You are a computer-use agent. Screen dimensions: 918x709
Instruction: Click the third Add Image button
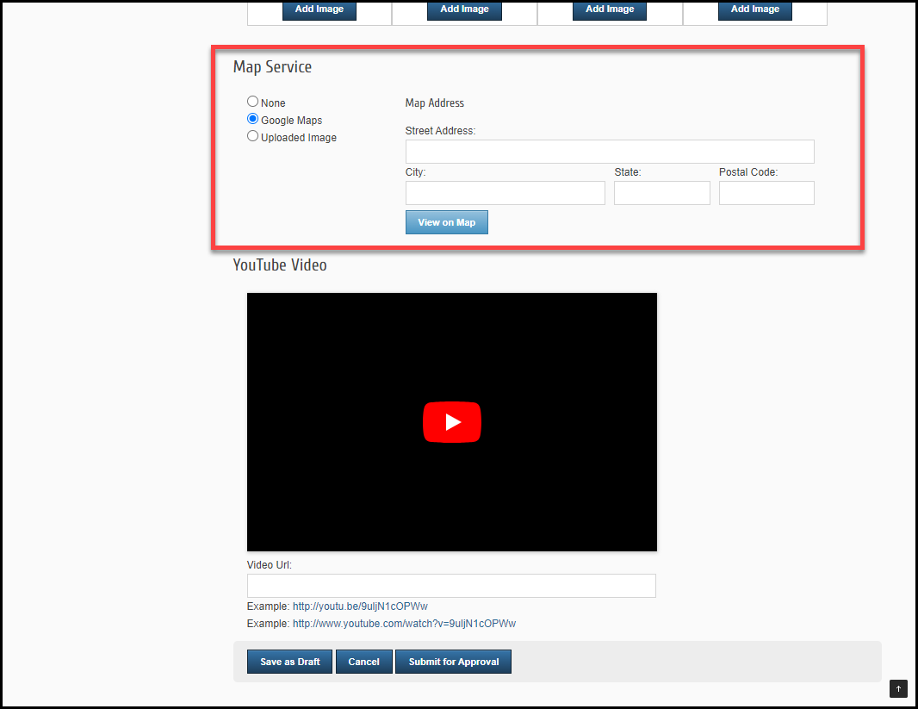point(610,9)
